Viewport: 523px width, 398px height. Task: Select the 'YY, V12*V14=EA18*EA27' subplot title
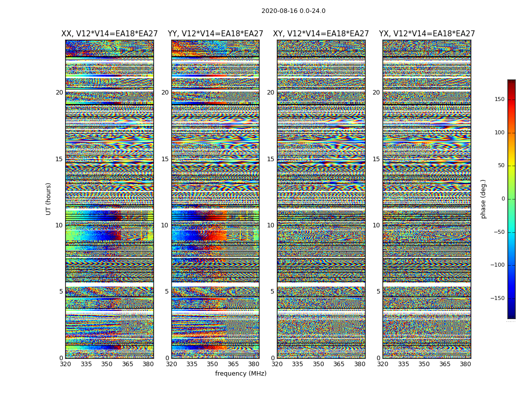[216, 34]
